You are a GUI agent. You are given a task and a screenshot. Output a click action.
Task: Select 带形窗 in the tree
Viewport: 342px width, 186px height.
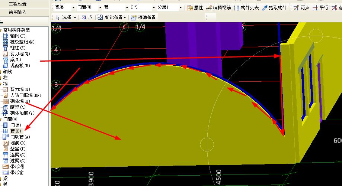click(17, 172)
